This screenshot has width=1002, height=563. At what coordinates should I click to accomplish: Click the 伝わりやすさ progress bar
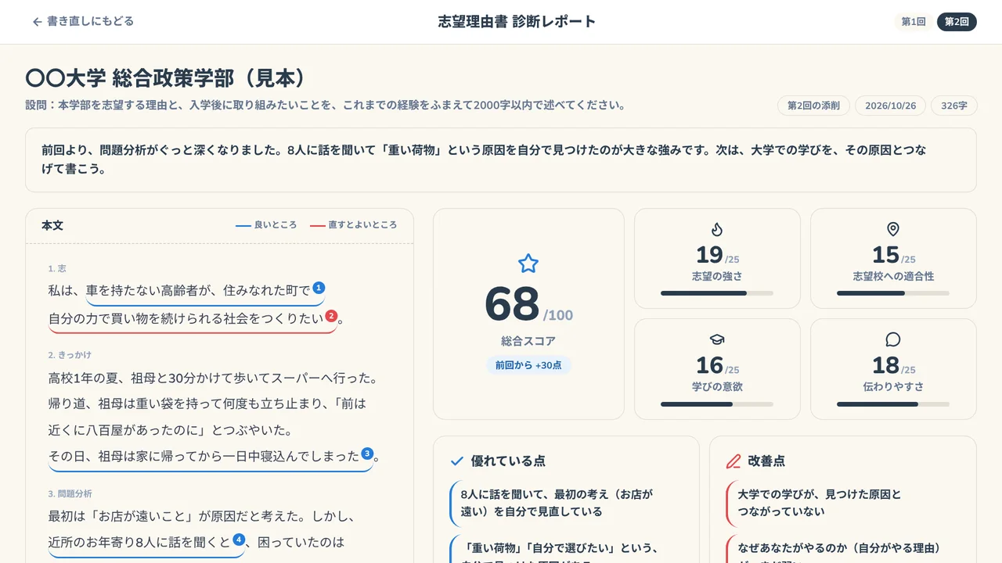893,404
